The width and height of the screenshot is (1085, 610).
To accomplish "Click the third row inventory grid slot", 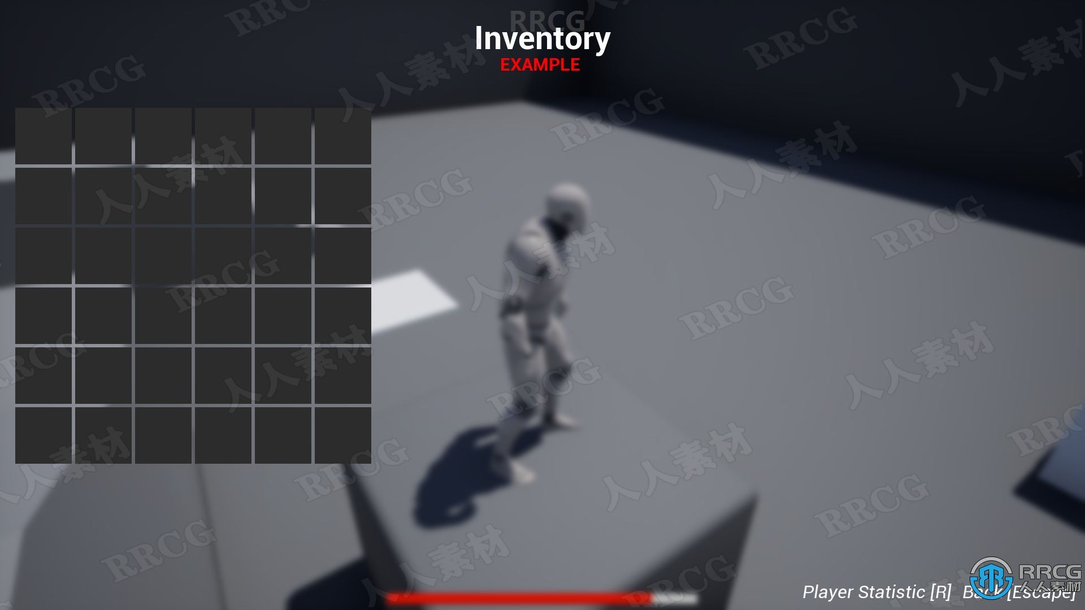I will (42, 252).
